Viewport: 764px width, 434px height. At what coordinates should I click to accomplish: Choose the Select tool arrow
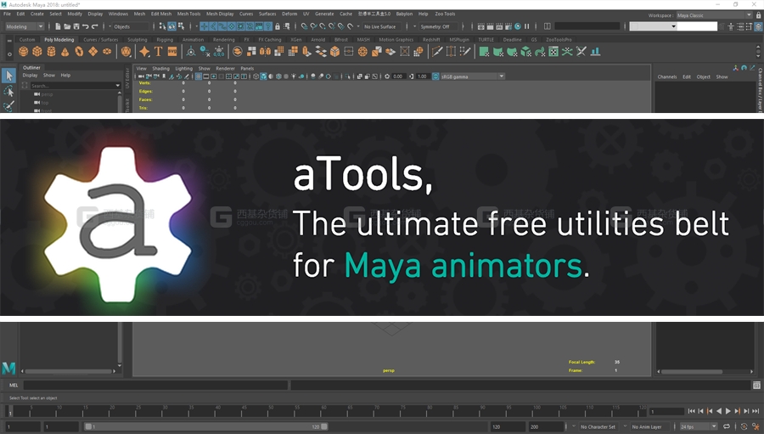[x=8, y=76]
